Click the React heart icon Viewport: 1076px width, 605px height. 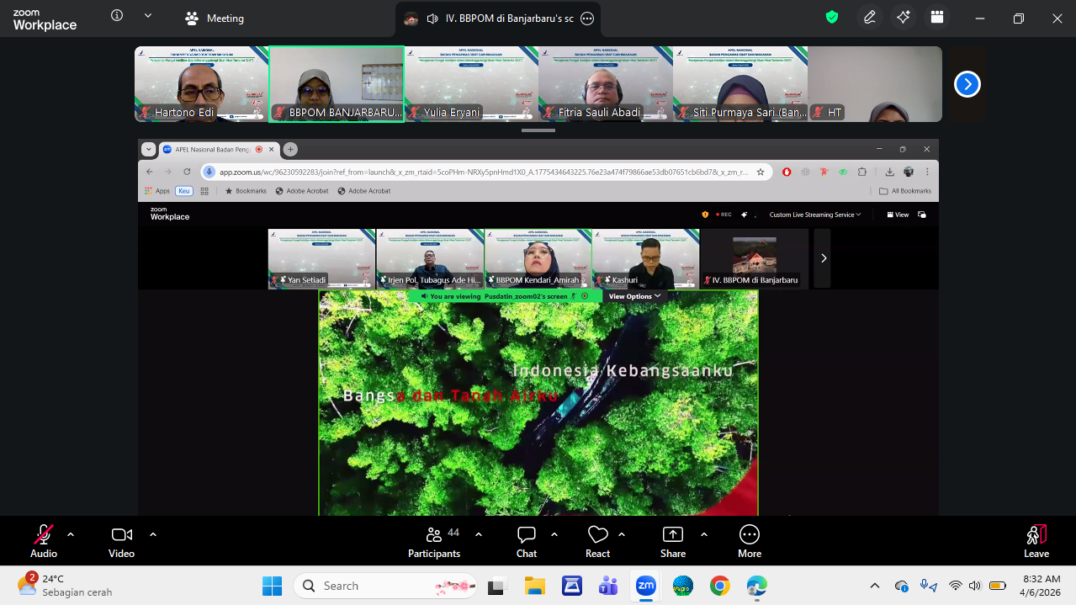pyautogui.click(x=597, y=541)
